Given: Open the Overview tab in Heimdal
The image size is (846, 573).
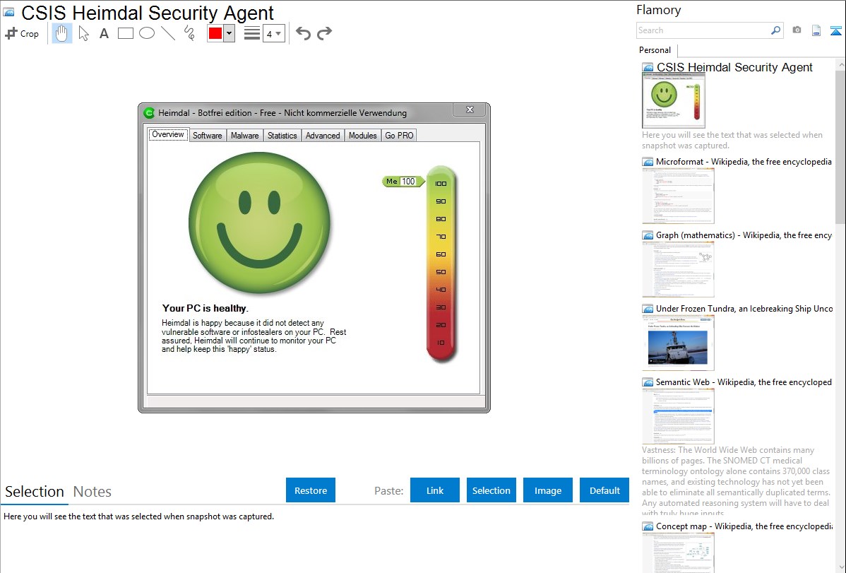Looking at the screenshot, I should point(168,134).
